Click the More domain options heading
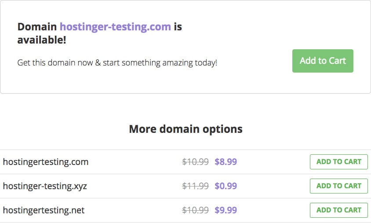 point(185,129)
